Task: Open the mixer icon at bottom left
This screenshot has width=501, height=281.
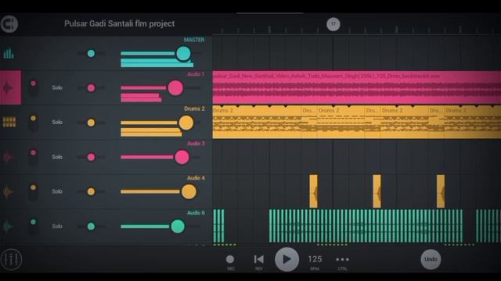Action: pos(11,259)
